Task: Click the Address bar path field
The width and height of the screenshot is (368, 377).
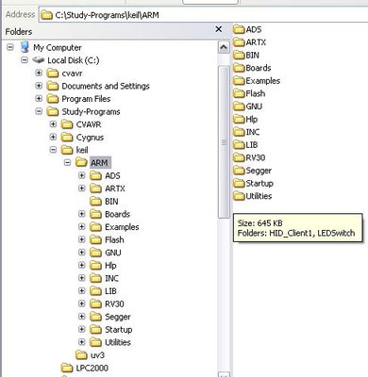Action: point(203,15)
